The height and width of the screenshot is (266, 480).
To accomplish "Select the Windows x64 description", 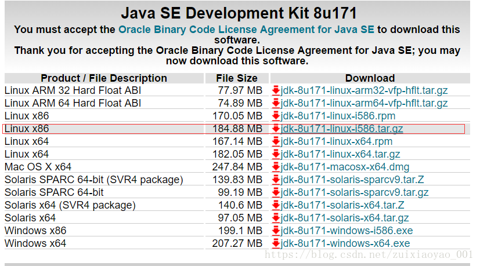I will click(35, 243).
